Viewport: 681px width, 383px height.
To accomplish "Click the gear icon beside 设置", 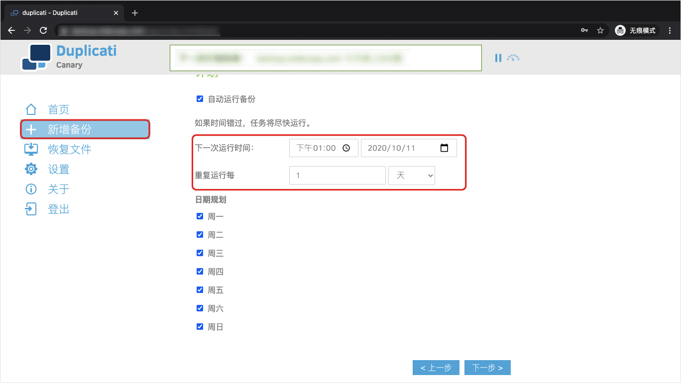I will [x=31, y=169].
